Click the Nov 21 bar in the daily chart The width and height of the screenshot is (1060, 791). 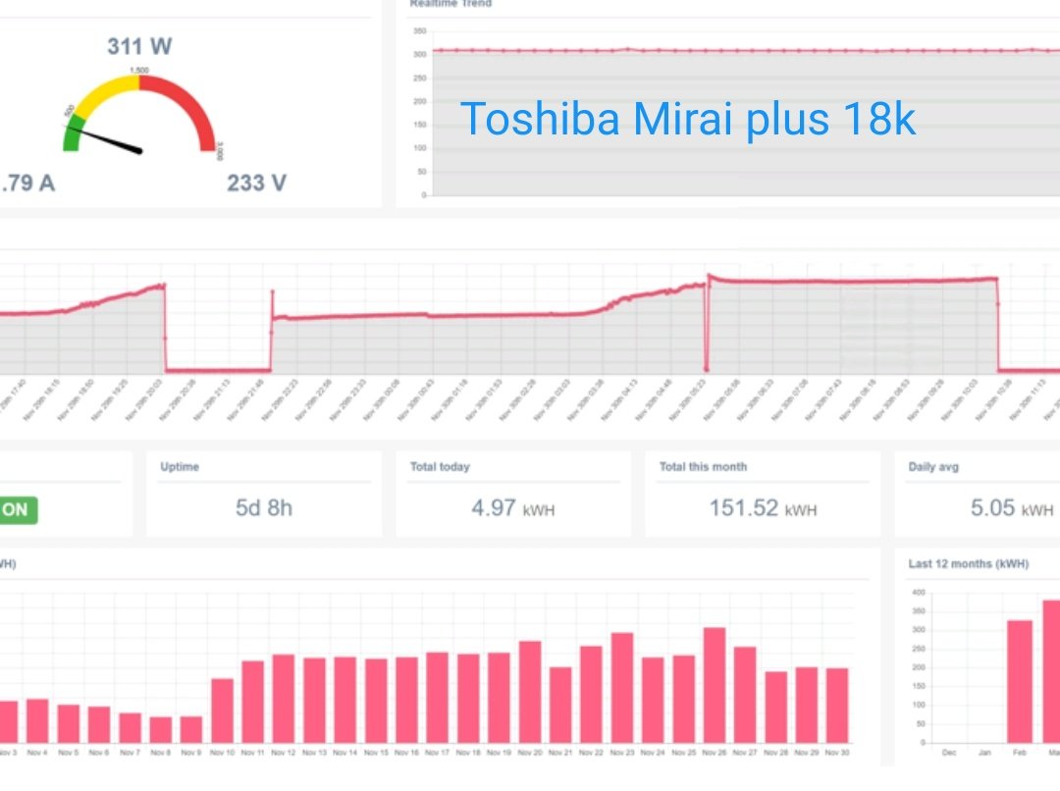(559, 706)
